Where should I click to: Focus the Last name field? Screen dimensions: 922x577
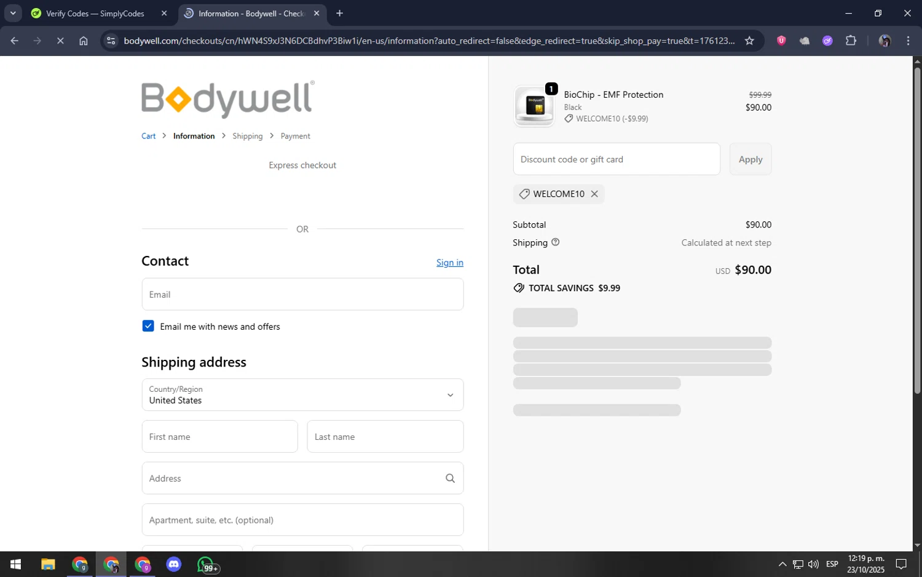pos(385,437)
